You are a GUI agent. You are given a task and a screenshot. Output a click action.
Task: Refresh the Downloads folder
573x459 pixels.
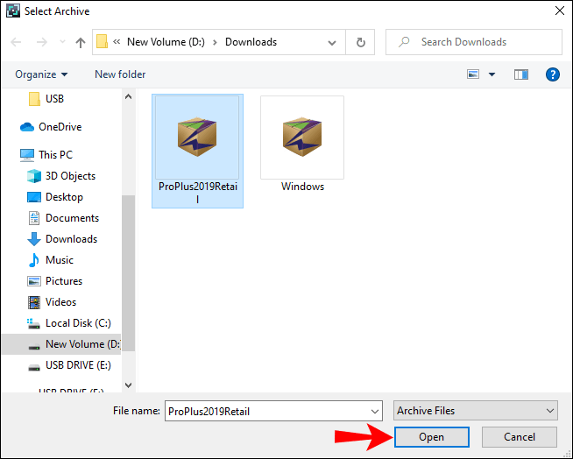[x=361, y=42]
